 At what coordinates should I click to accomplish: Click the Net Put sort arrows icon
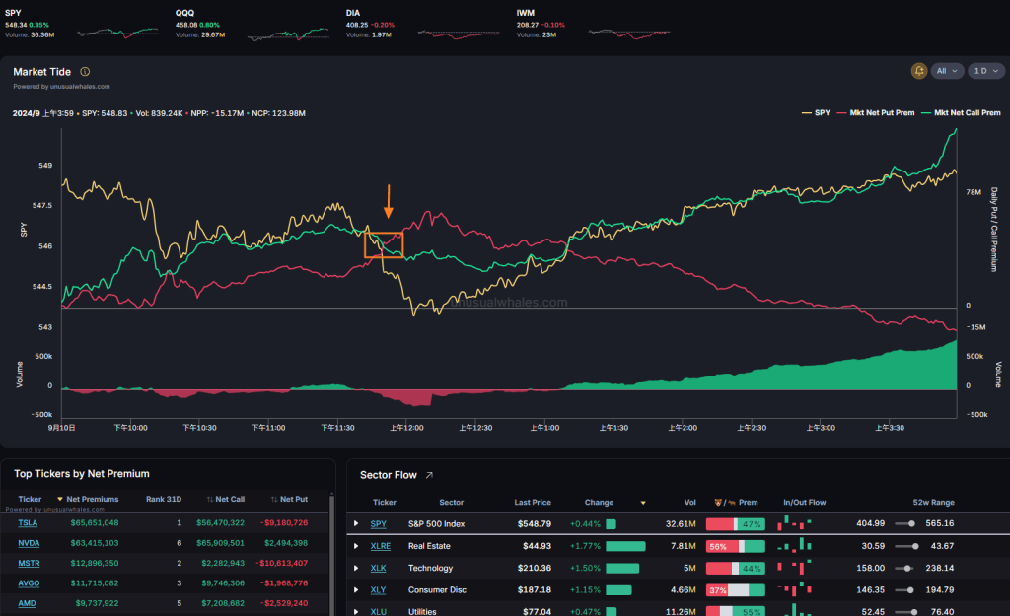coord(272,500)
